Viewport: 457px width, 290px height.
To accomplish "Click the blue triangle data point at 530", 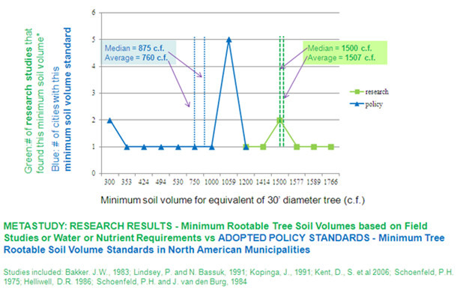I will tap(178, 147).
